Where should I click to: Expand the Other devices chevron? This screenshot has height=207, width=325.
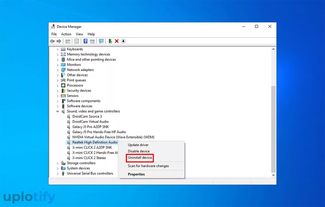pos(58,75)
